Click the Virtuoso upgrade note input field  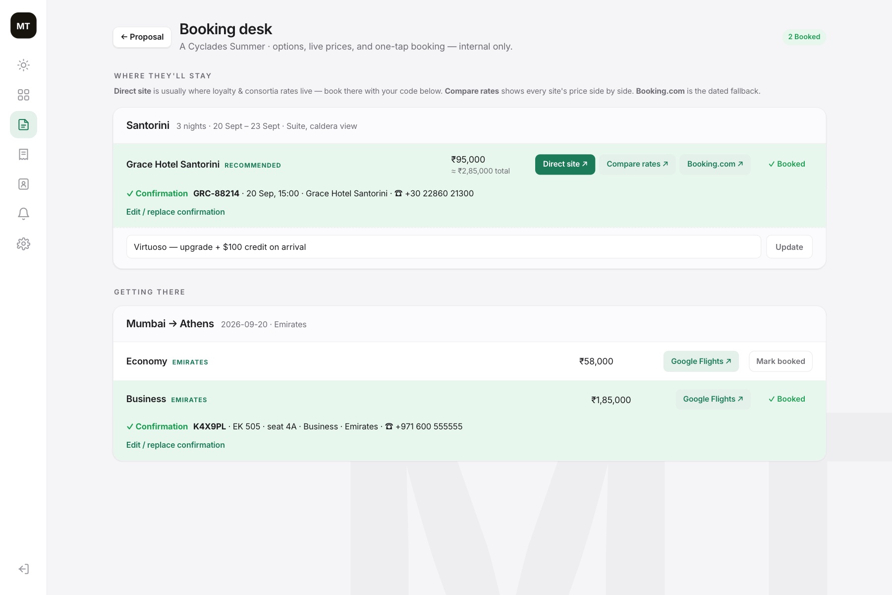pos(444,247)
